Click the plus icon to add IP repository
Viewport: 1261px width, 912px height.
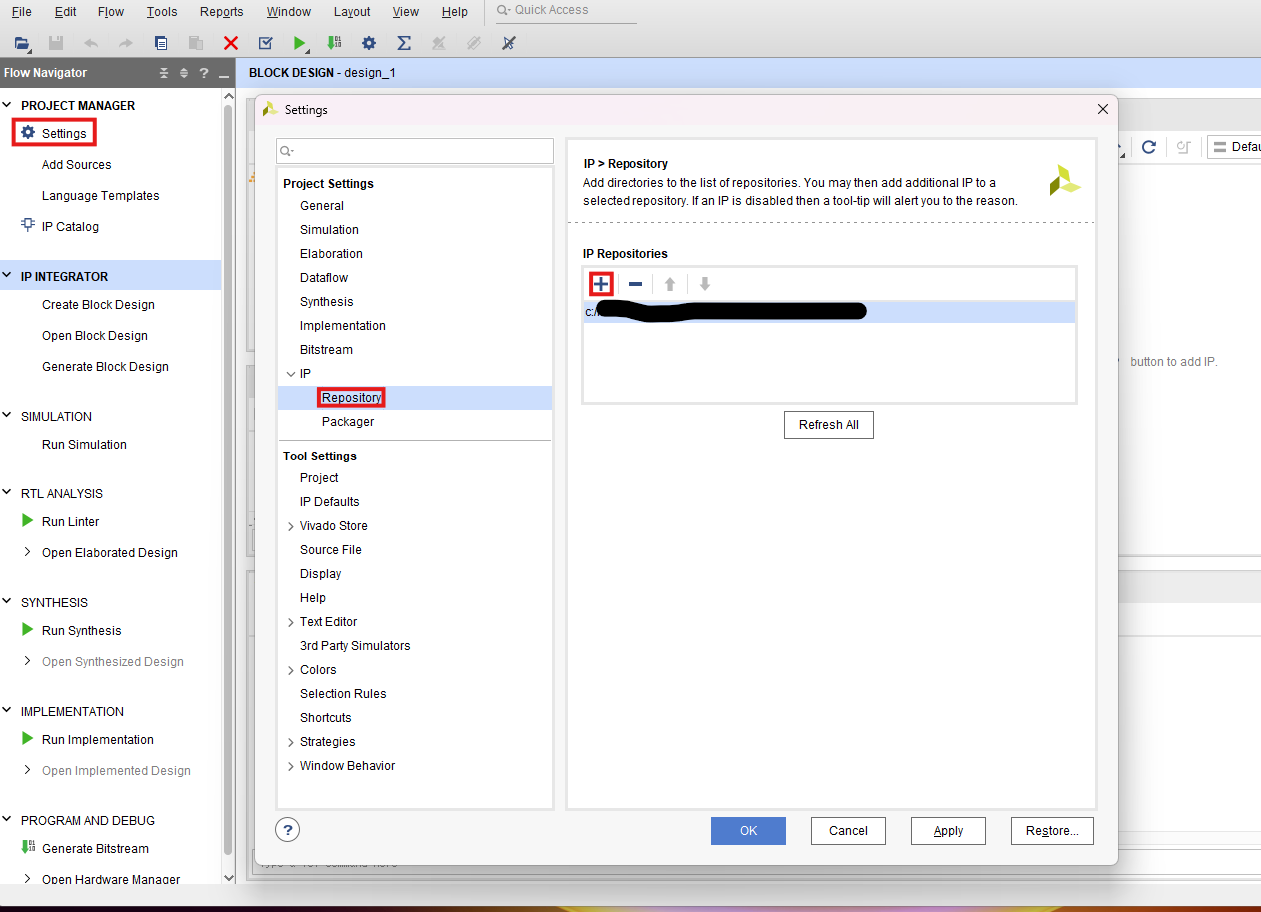[x=600, y=284]
